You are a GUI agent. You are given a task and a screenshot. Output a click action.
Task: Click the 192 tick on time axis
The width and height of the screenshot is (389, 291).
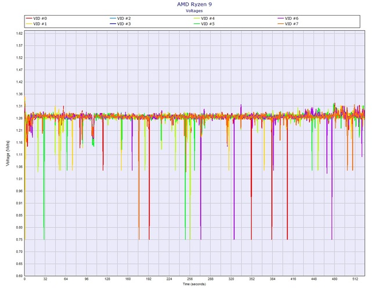[149, 279]
